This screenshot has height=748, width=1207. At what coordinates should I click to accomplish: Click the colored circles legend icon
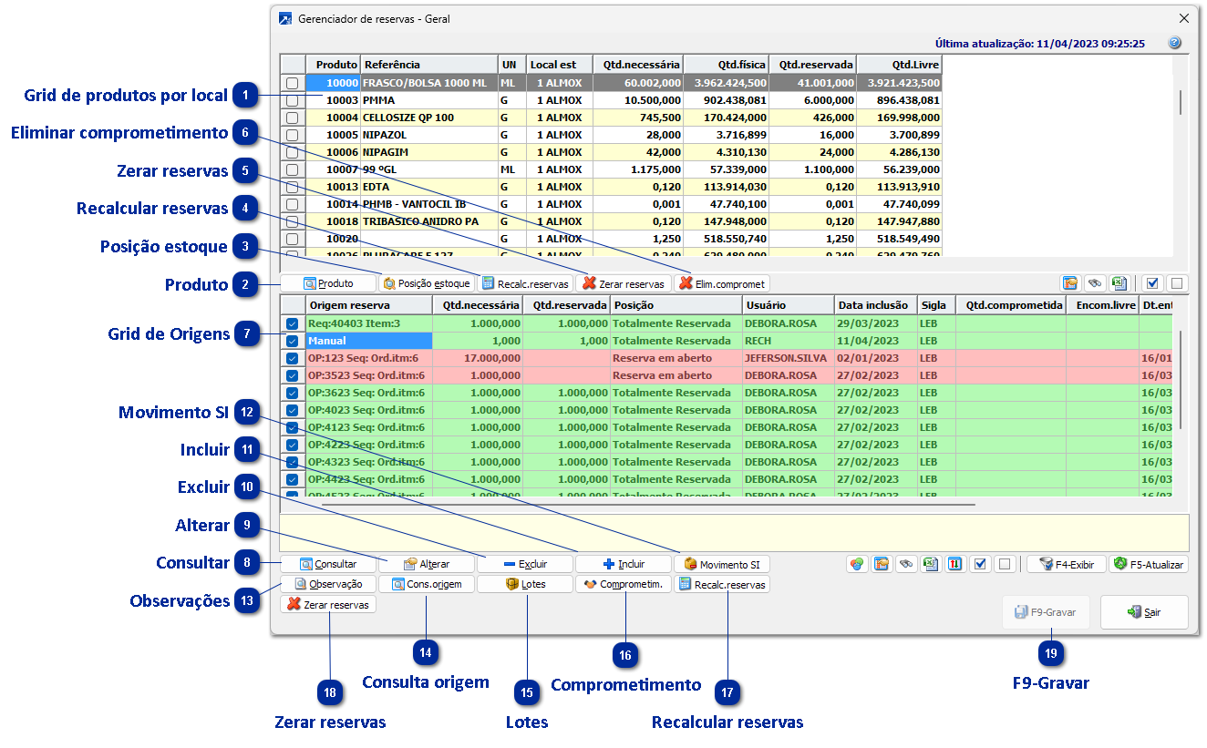point(856,564)
